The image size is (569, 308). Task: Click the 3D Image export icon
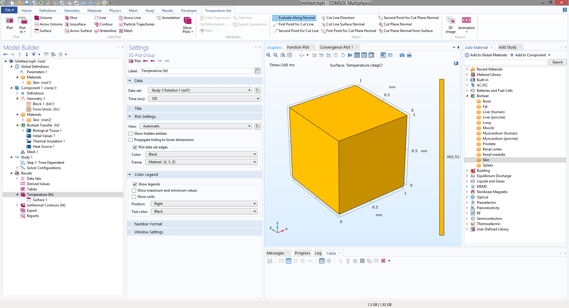coord(450,20)
